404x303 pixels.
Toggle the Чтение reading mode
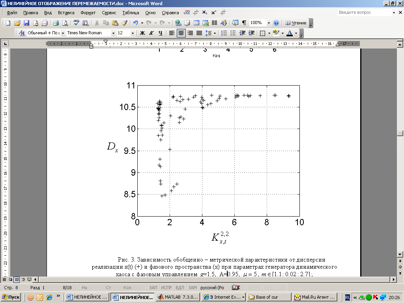pyautogui.click(x=296, y=23)
